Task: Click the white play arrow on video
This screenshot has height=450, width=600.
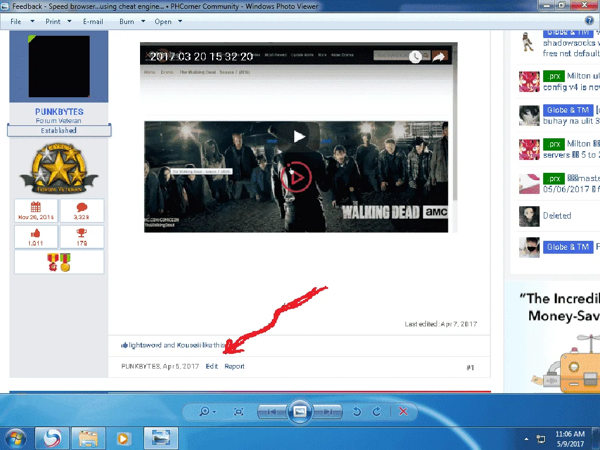Action: click(x=299, y=136)
